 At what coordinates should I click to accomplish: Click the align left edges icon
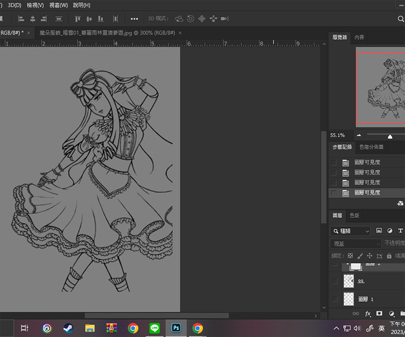(x=21, y=19)
